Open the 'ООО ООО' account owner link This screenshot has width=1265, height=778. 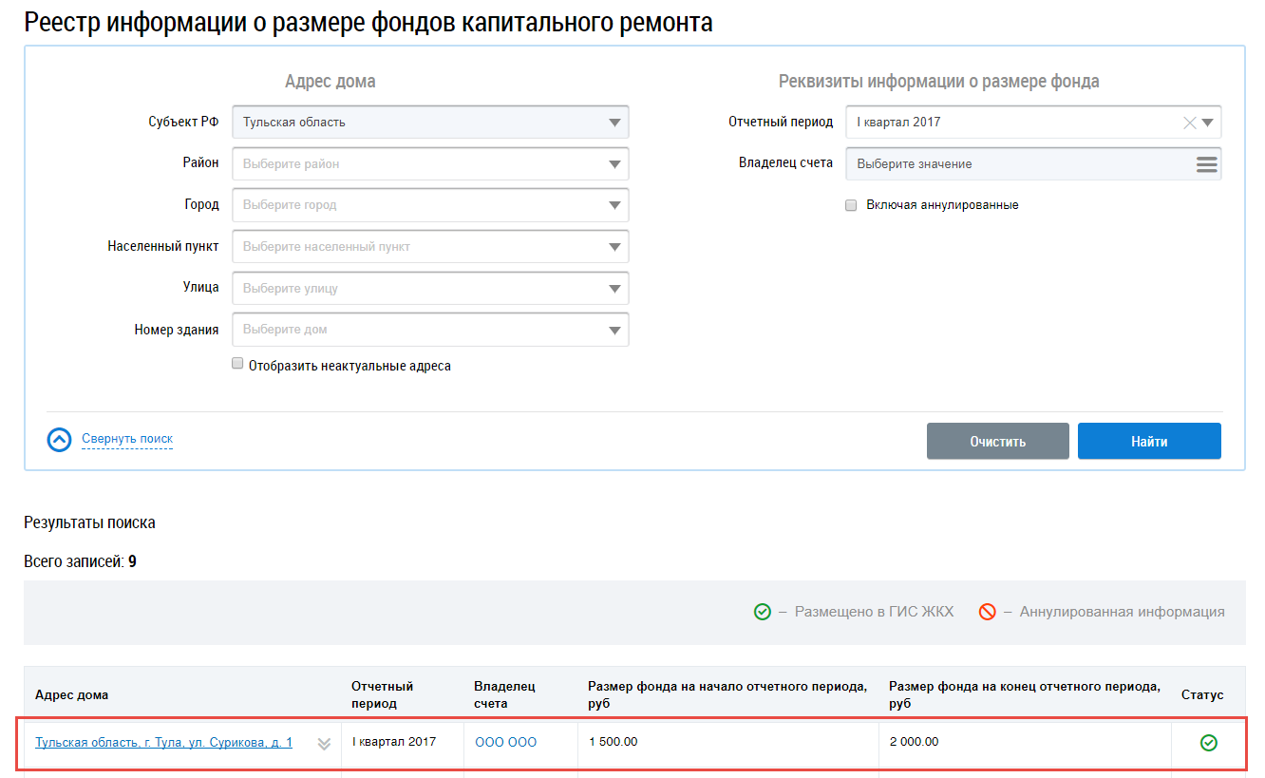click(505, 743)
